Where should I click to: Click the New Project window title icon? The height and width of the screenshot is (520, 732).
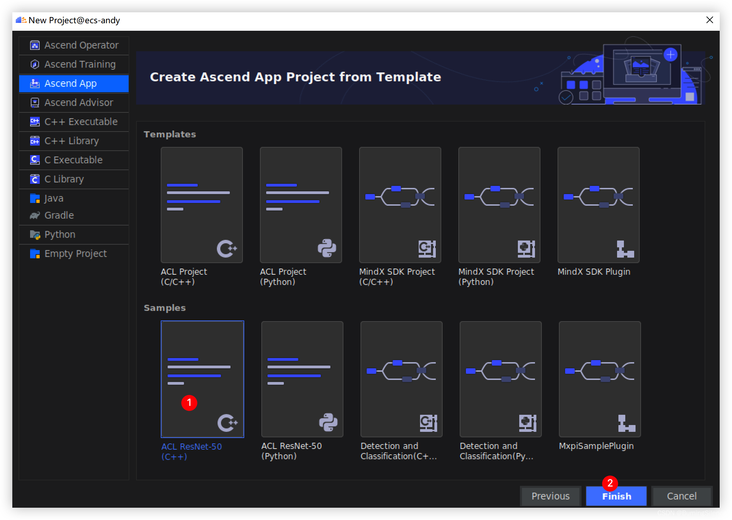[21, 20]
